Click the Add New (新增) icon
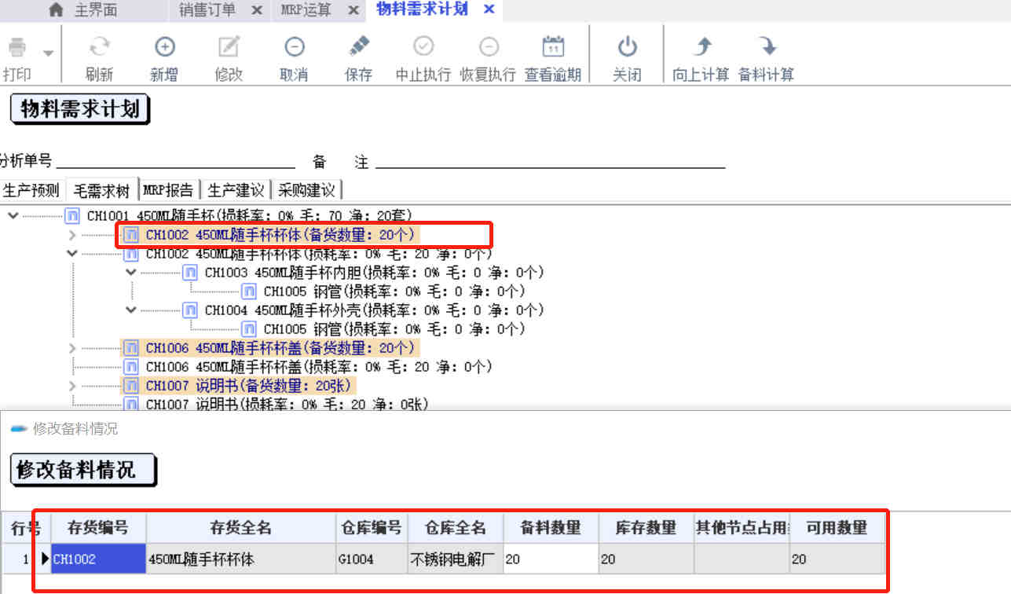The image size is (1011, 594). (164, 47)
